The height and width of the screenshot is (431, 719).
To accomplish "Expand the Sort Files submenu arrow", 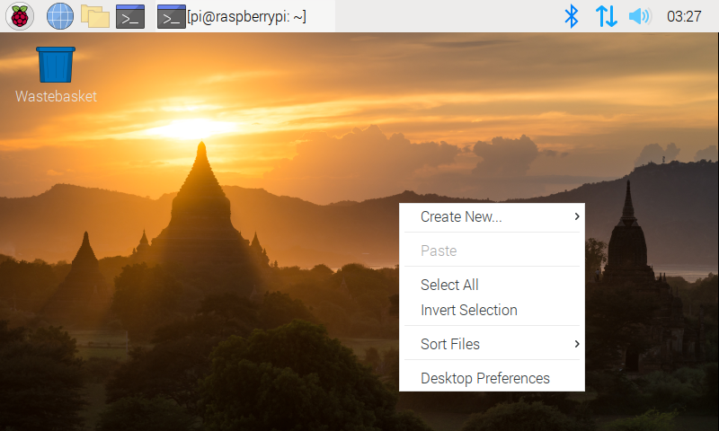I will click(576, 344).
